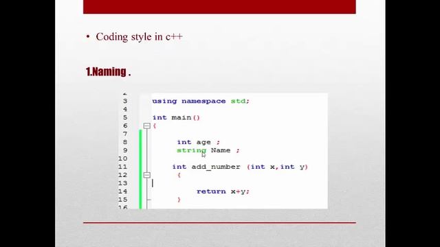Click line number 5 in the gutter
Screen dimensions: 440x247
(x=125, y=117)
